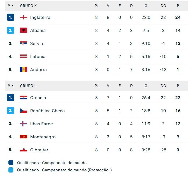This screenshot has height=176, width=188.
Task: Sort Grupo L by rank arrow
Action: tap(12, 86)
